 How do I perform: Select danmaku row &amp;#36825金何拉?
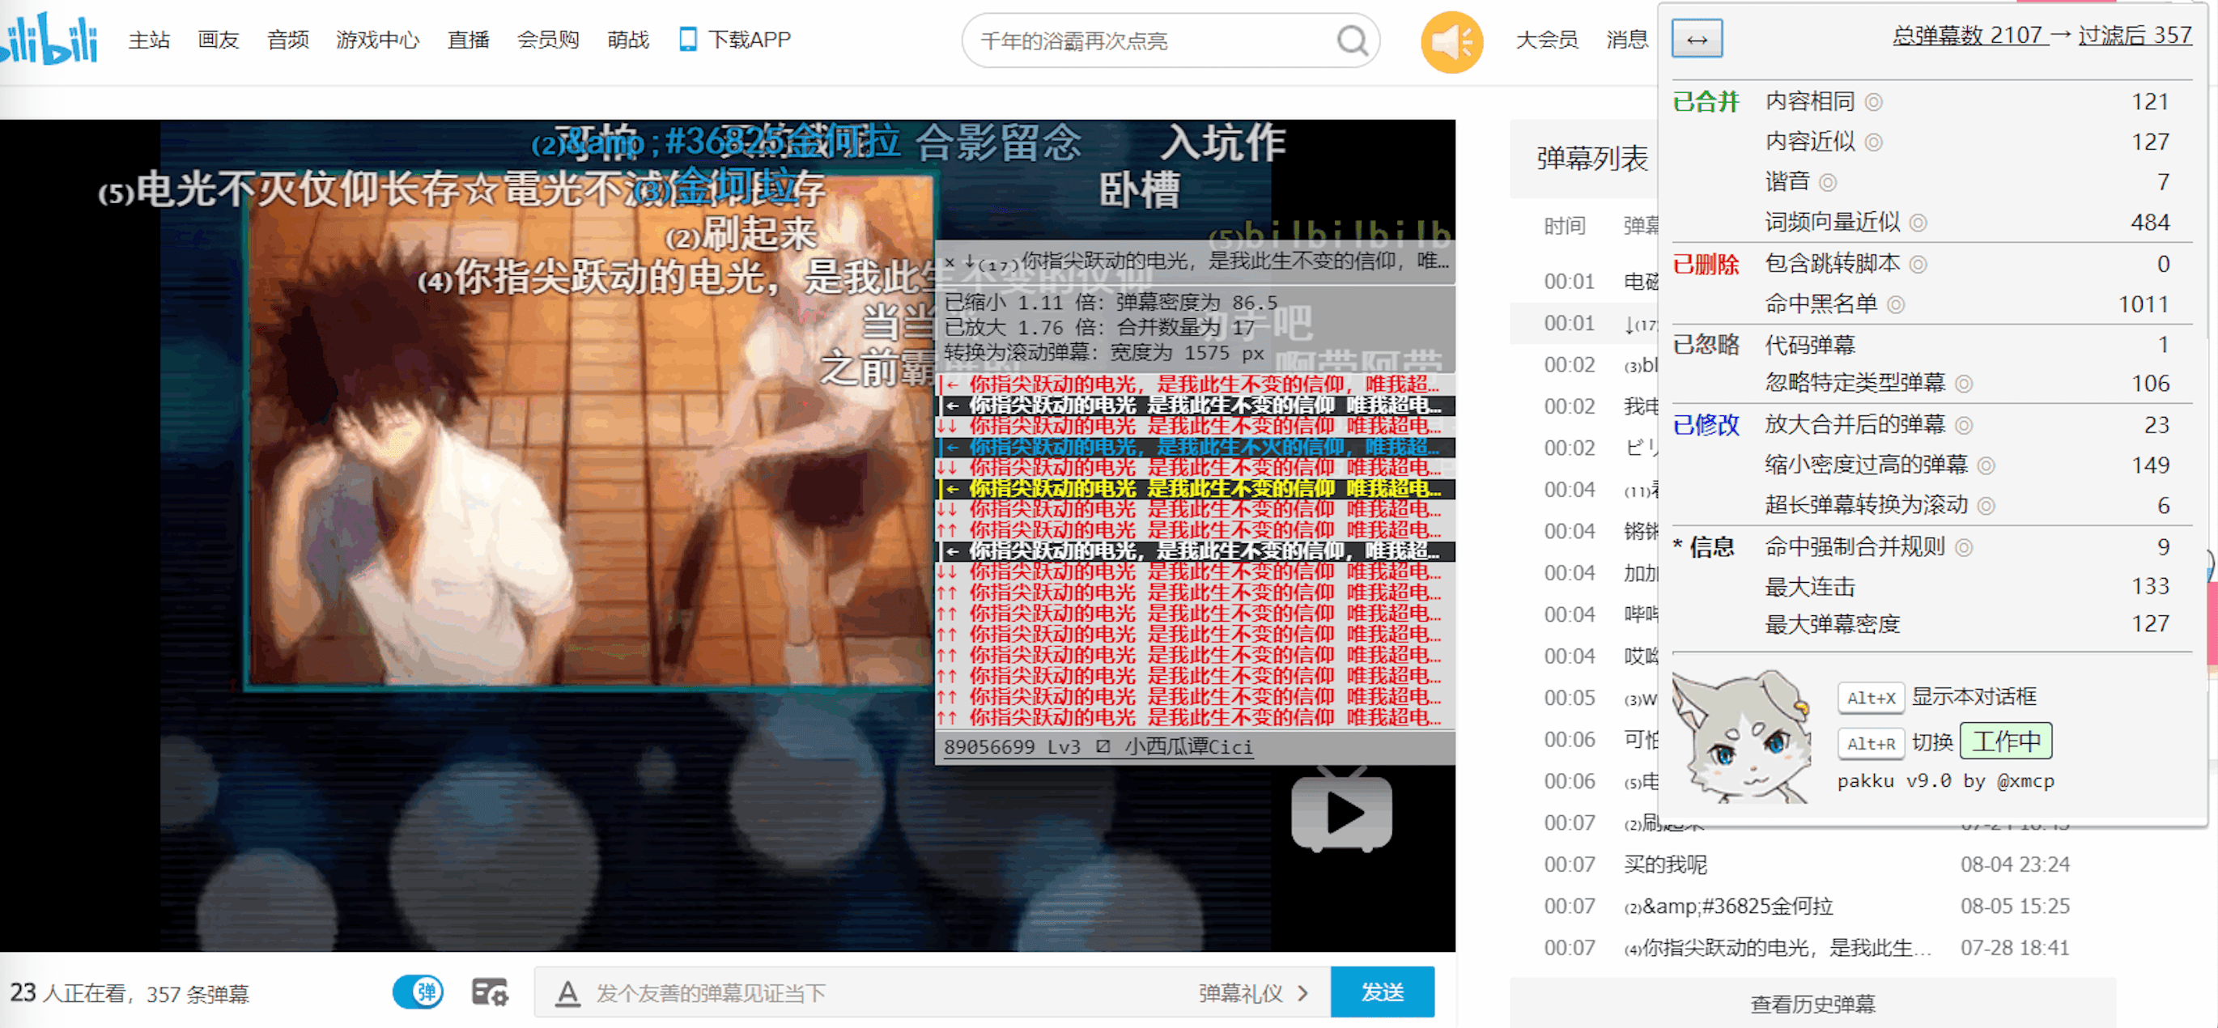1812,906
